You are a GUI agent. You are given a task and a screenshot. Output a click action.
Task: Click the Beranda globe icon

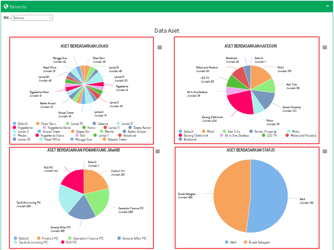click(x=6, y=7)
